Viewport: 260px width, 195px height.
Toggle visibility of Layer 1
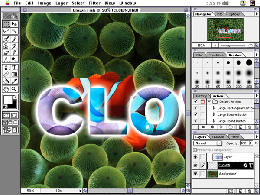pyautogui.click(x=195, y=156)
